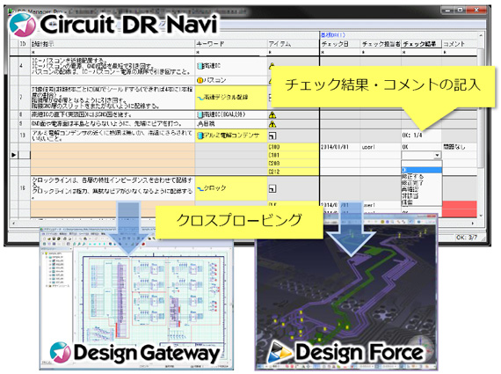Click the アルミ電解コンデンサ keyword cell text
The width and height of the screenshot is (501, 374).
point(232,136)
